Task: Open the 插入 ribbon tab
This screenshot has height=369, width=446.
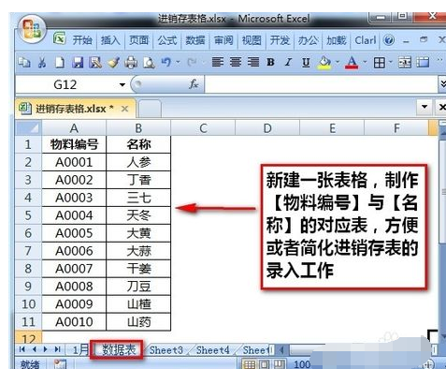Action: pyautogui.click(x=110, y=40)
